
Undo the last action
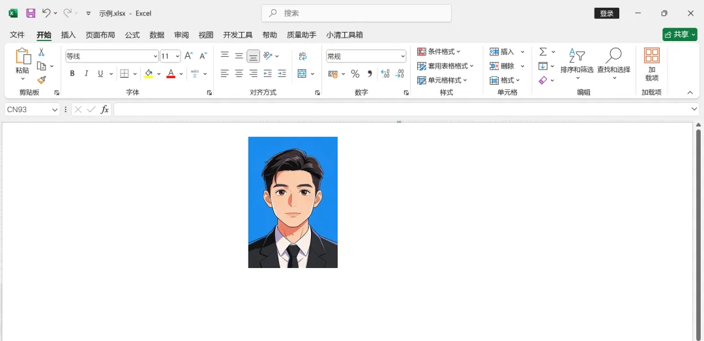(46, 13)
